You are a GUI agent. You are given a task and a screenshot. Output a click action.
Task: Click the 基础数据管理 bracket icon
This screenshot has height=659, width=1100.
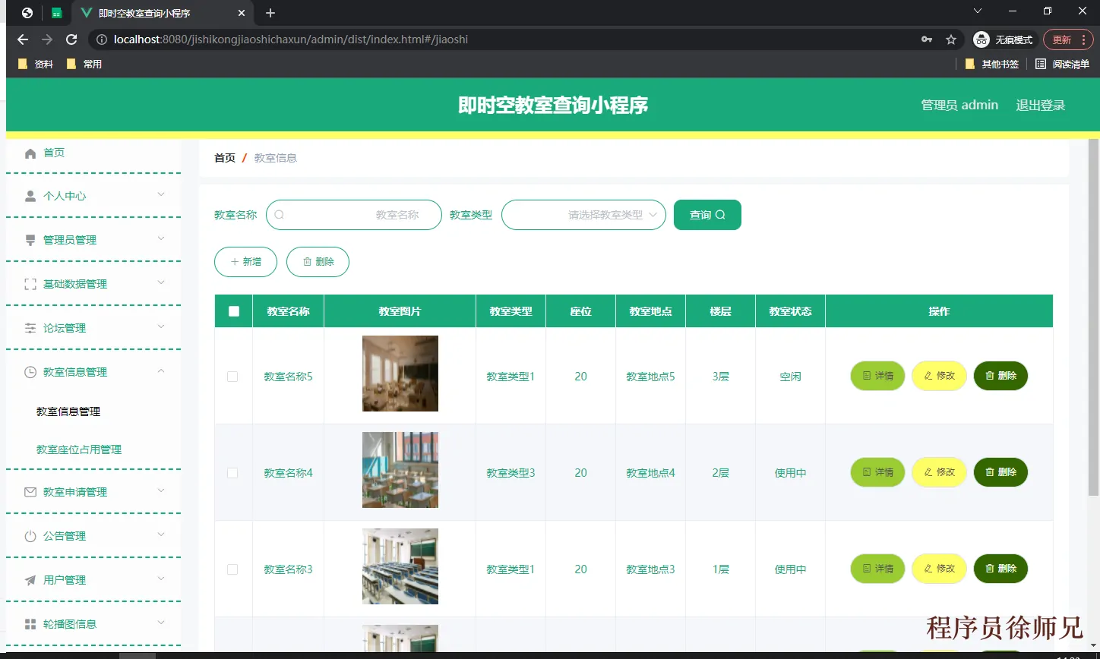click(x=30, y=284)
